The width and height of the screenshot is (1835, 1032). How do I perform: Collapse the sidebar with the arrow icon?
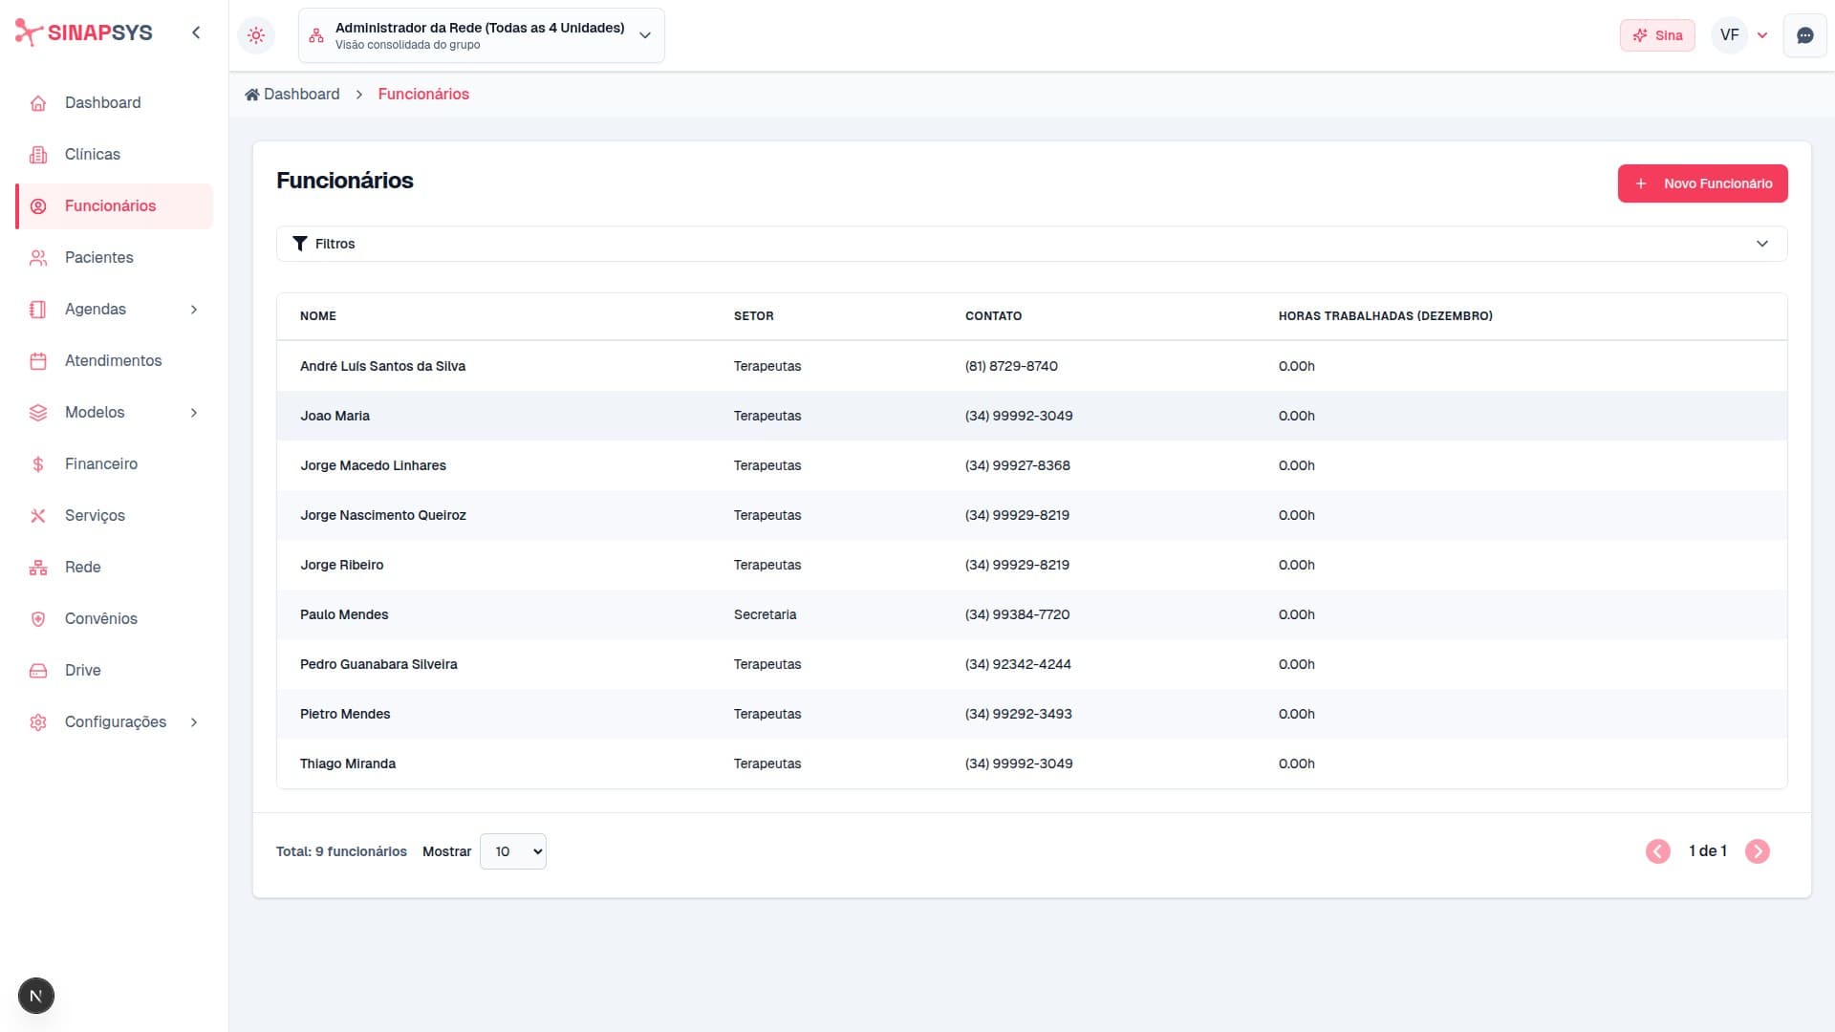click(196, 32)
